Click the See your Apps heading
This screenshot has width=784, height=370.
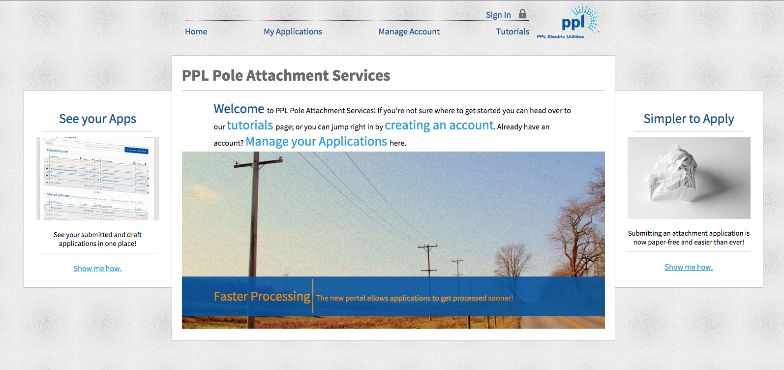tap(97, 119)
